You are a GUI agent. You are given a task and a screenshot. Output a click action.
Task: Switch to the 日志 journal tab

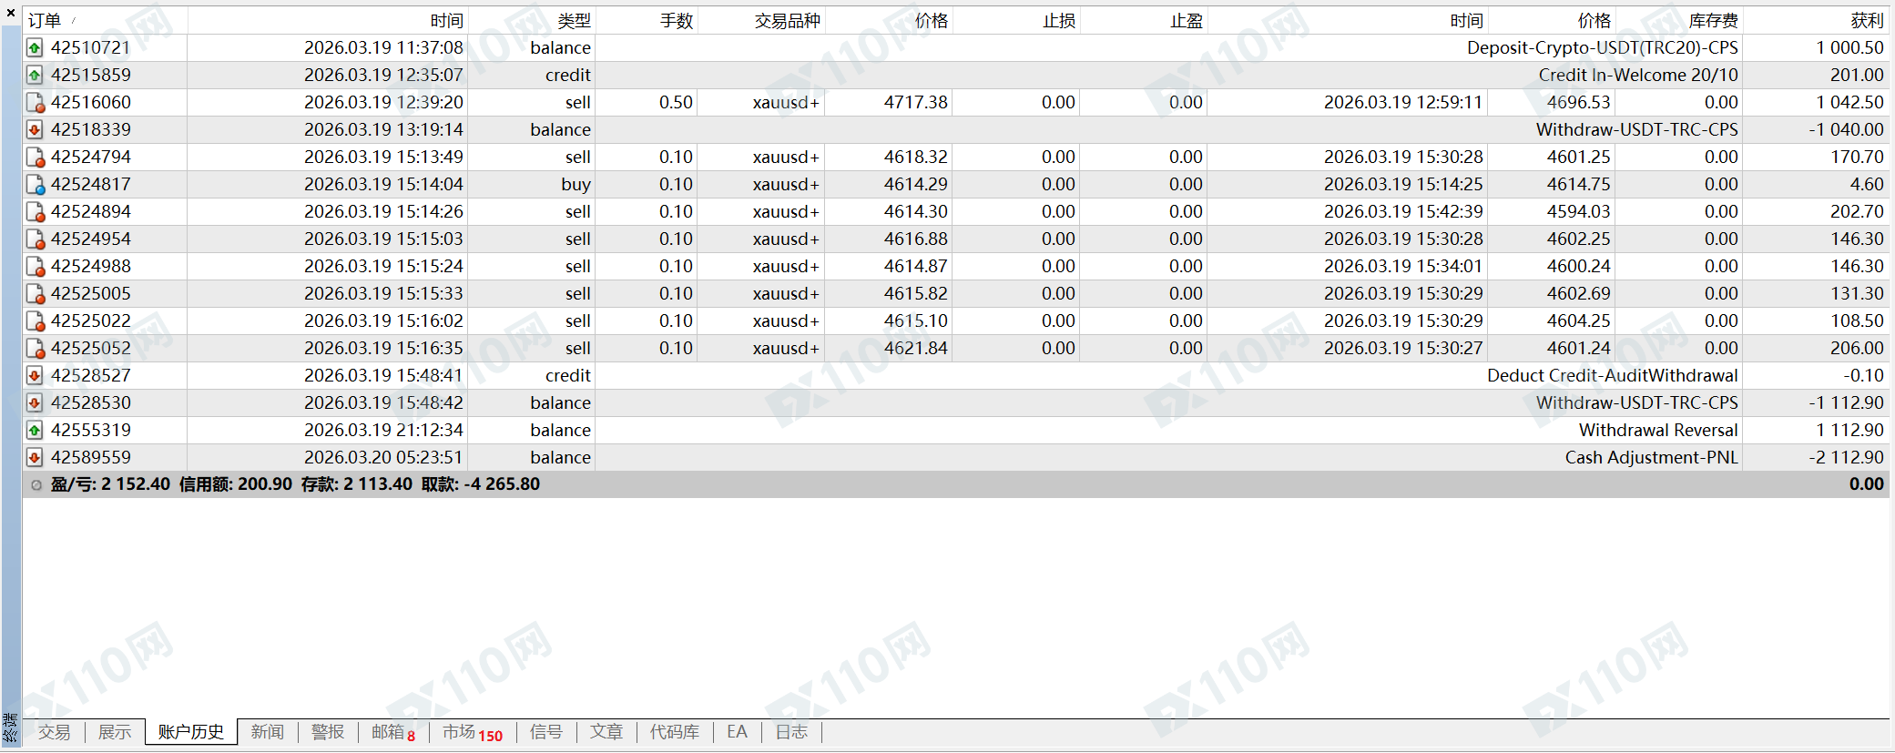[791, 732]
